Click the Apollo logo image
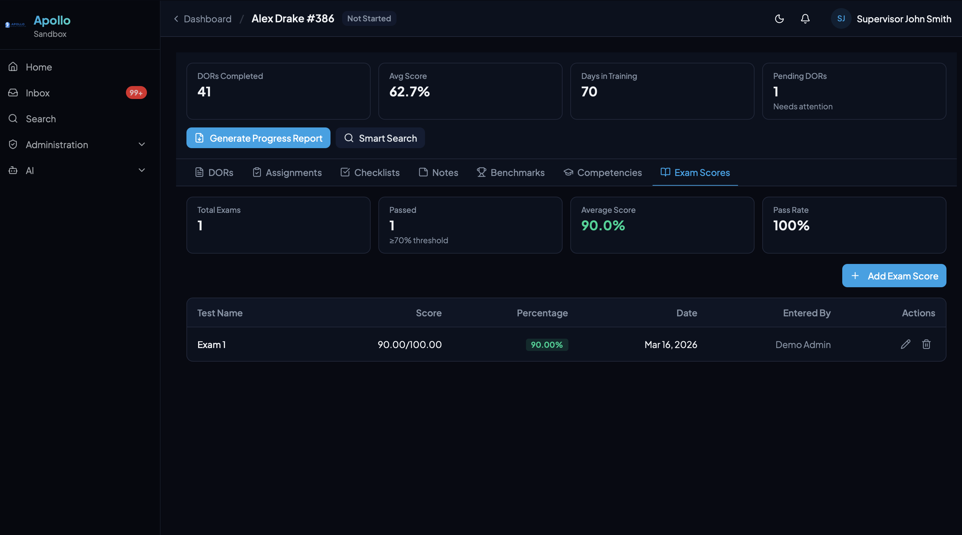 (x=15, y=25)
